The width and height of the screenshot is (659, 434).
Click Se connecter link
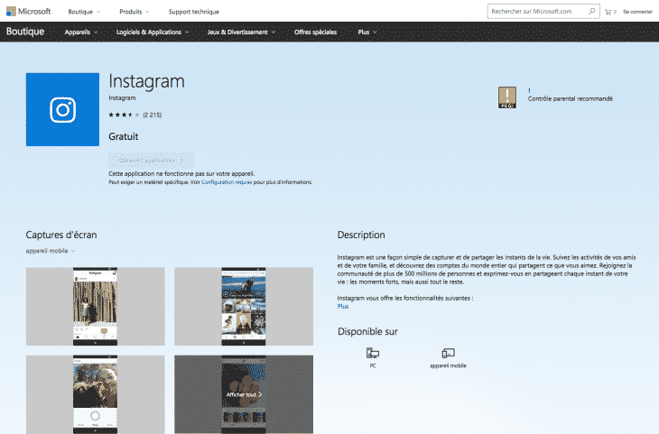coord(637,12)
